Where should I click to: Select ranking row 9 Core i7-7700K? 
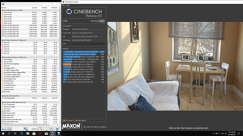84,72
